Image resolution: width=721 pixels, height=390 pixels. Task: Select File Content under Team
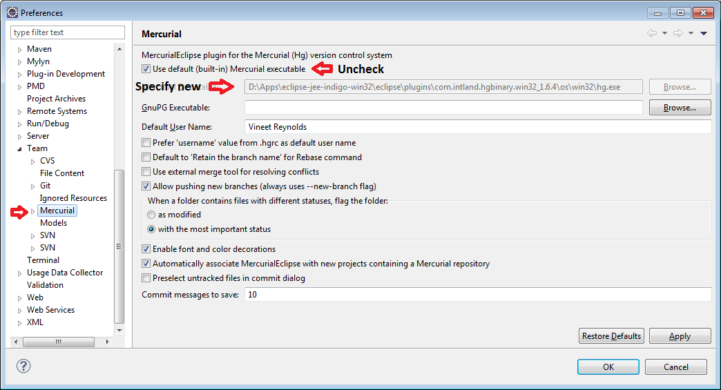(x=62, y=173)
